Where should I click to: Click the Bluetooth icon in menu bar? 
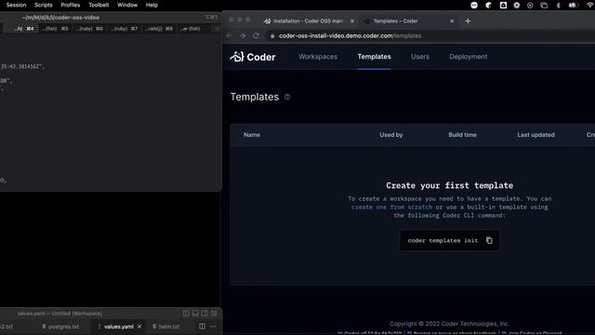pos(558,5)
